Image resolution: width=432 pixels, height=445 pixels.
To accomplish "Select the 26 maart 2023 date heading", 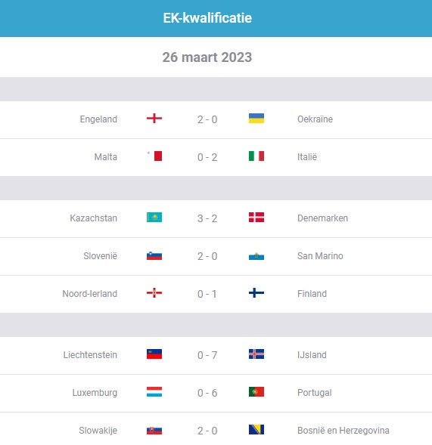I will [x=207, y=57].
